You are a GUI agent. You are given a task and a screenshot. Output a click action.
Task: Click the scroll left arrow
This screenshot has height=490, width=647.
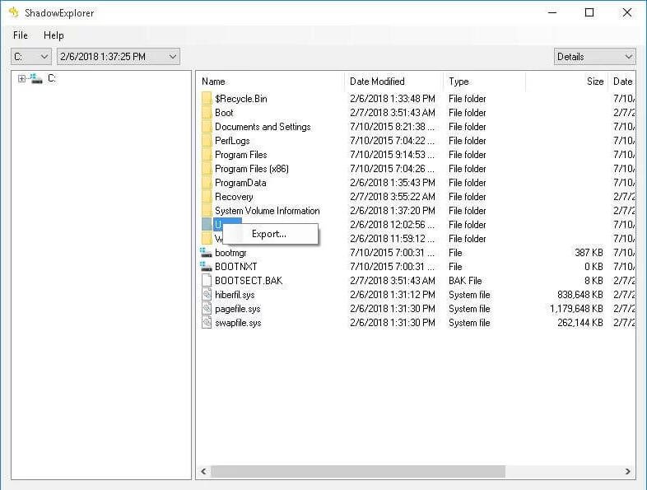tap(203, 471)
